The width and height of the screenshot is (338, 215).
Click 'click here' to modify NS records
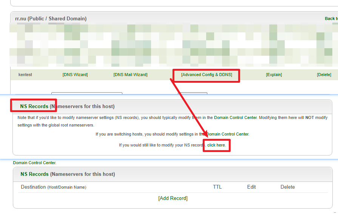pos(216,145)
